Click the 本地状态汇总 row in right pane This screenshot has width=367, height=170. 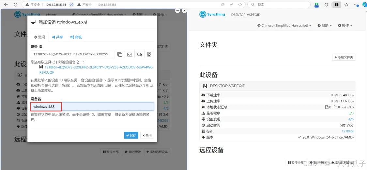[x=277, y=107]
